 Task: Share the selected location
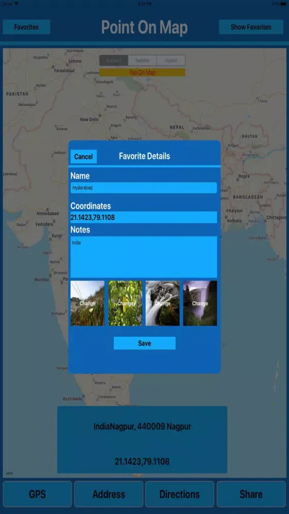click(251, 494)
